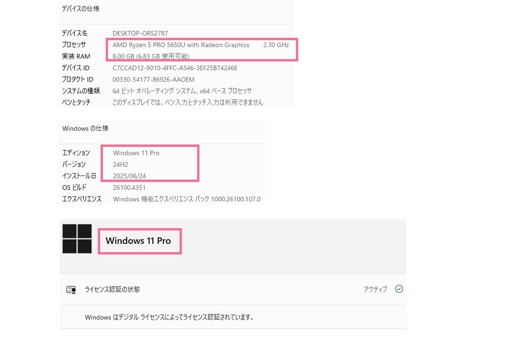
Task: Select the Windows 11 Pro heading
Action: pyautogui.click(x=138, y=241)
